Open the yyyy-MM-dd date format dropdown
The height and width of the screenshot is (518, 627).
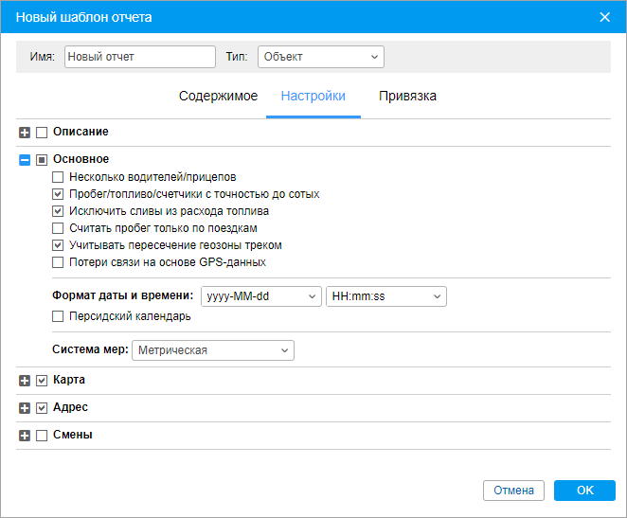[x=261, y=296]
